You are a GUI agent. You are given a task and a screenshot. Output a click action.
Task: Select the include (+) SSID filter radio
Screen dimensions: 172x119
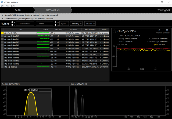(x=12, y=22)
